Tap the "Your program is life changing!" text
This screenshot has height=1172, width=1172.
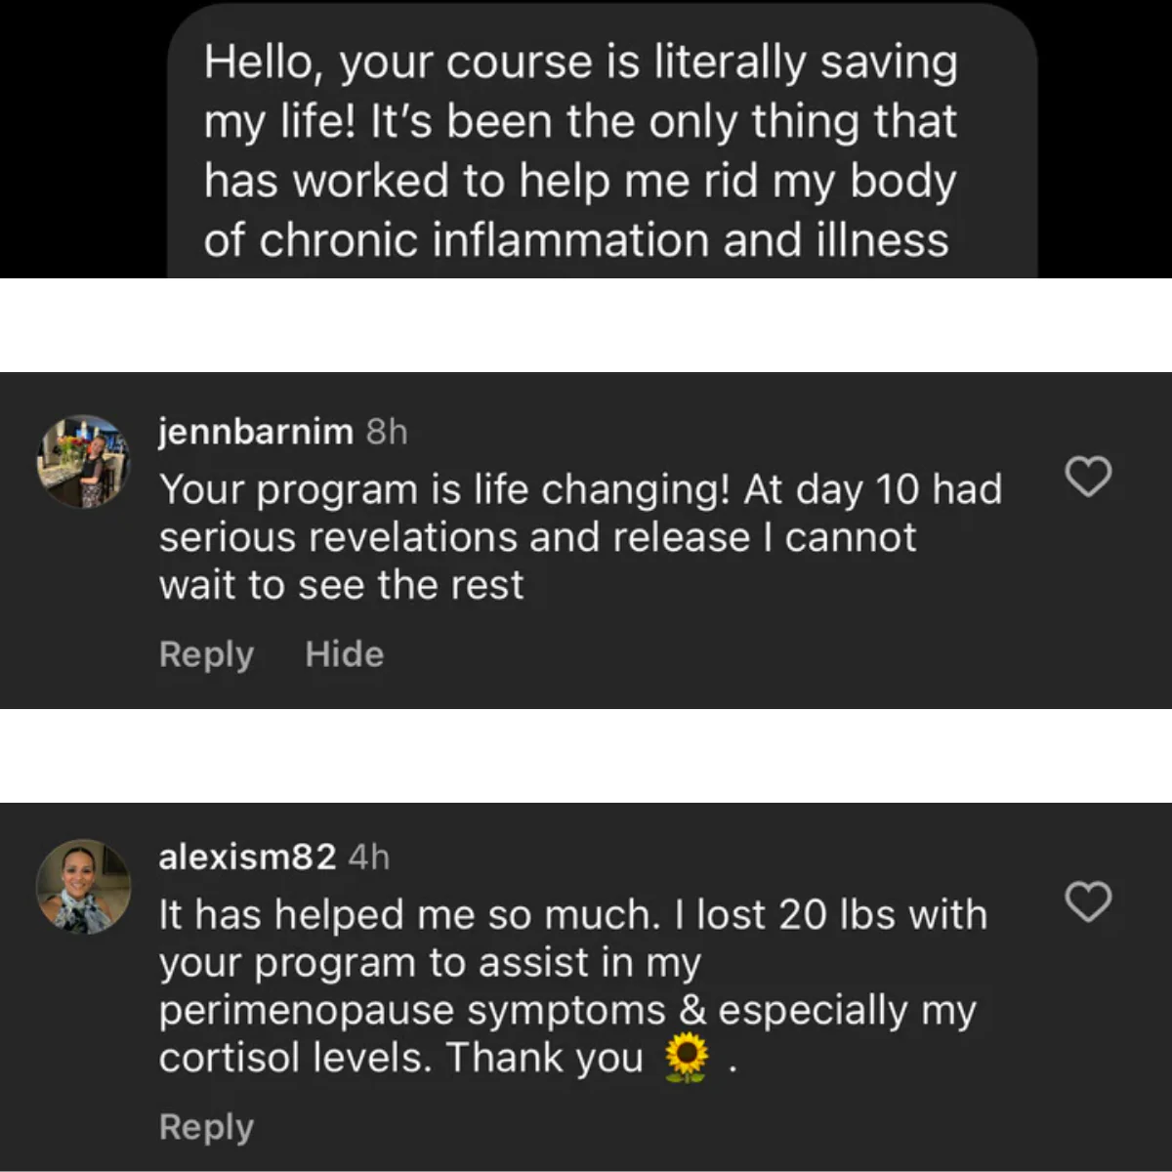point(444,489)
